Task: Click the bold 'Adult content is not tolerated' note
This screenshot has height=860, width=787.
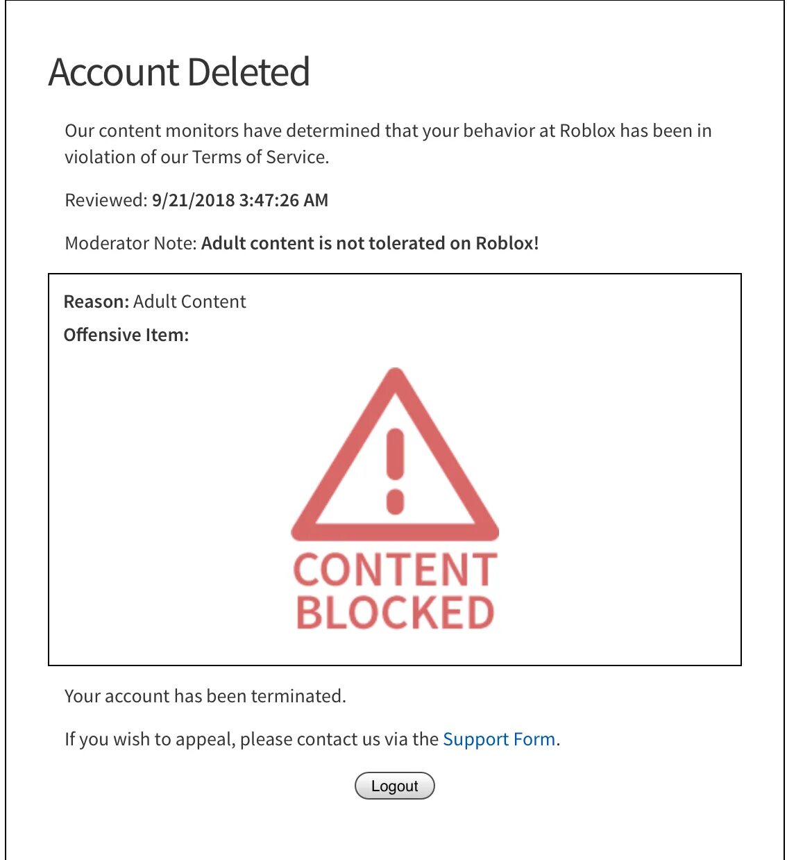Action: [369, 243]
